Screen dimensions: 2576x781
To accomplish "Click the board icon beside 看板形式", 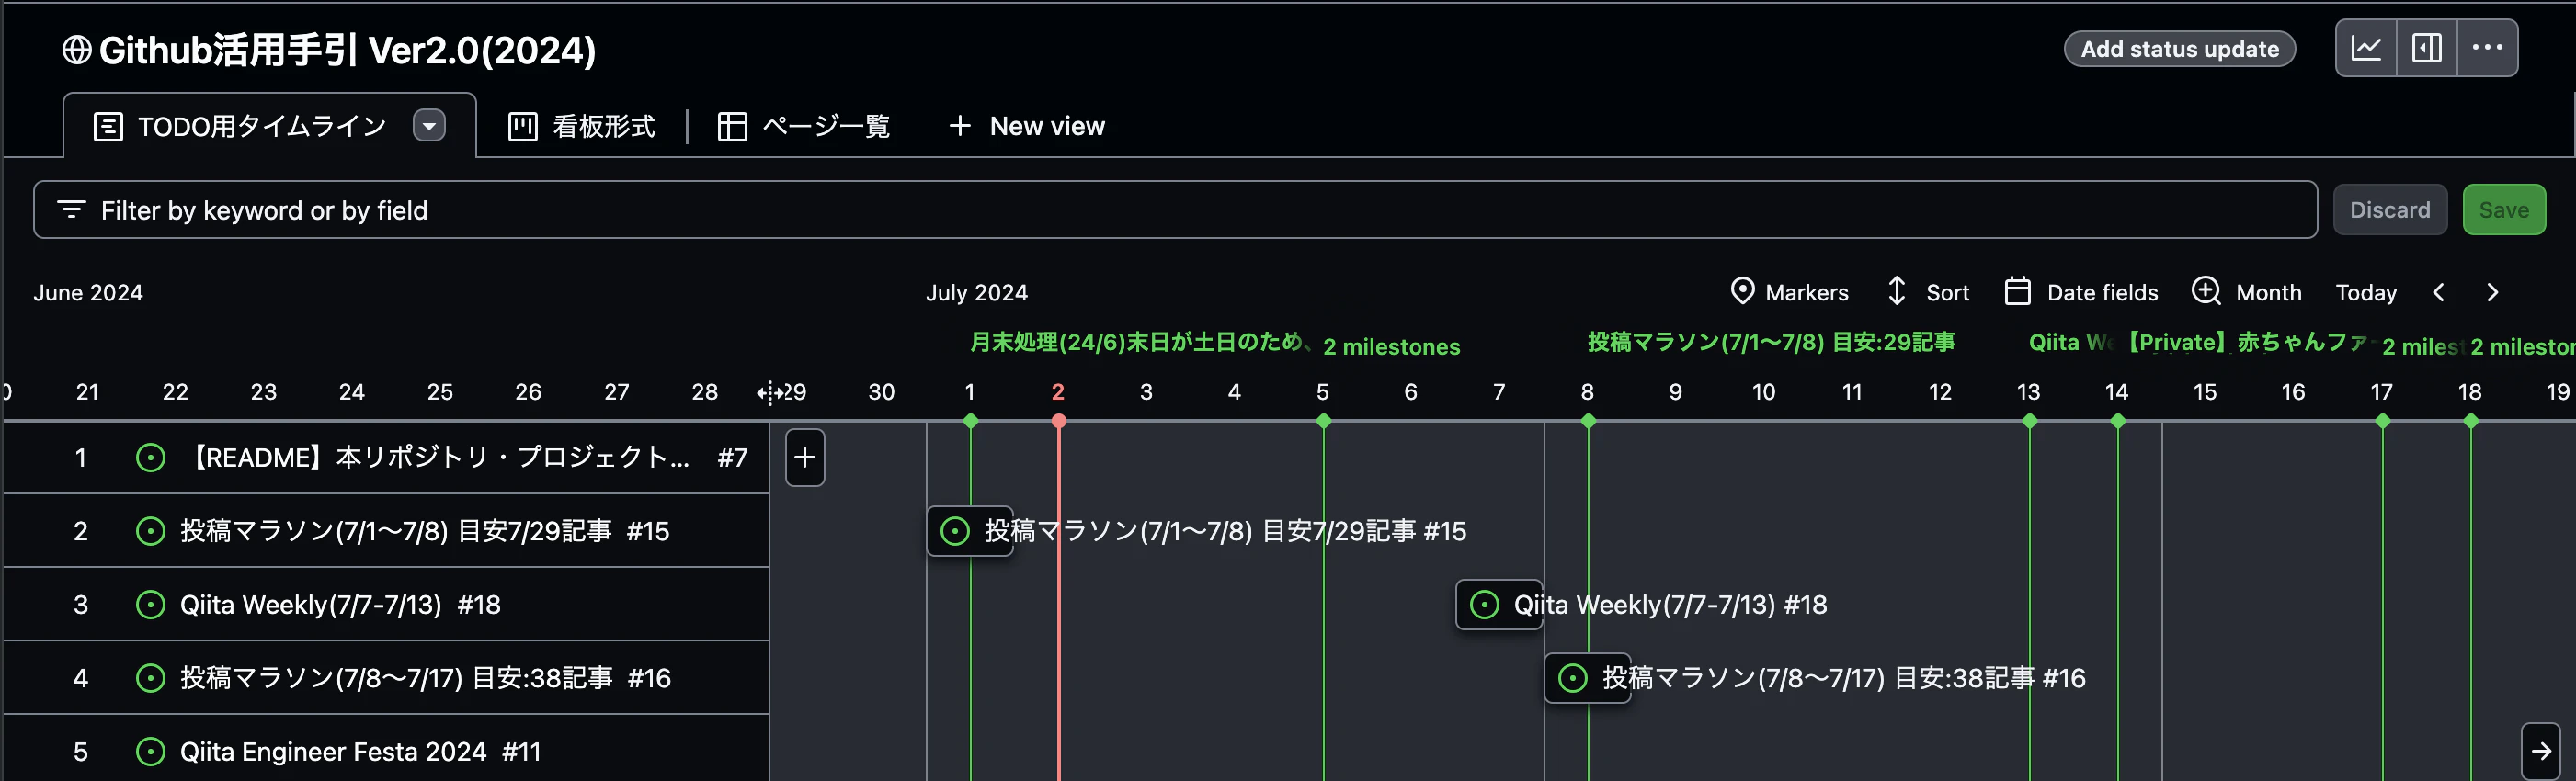I will pyautogui.click(x=522, y=126).
